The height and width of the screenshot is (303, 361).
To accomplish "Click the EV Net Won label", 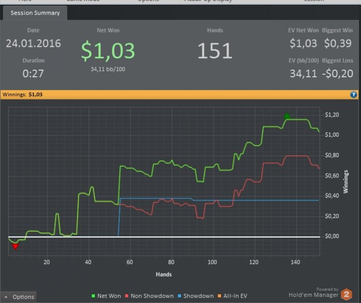I will click(x=303, y=30).
